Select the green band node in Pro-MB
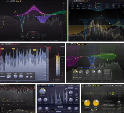Viewport: 124px width, 113px height. (x=107, y=60)
